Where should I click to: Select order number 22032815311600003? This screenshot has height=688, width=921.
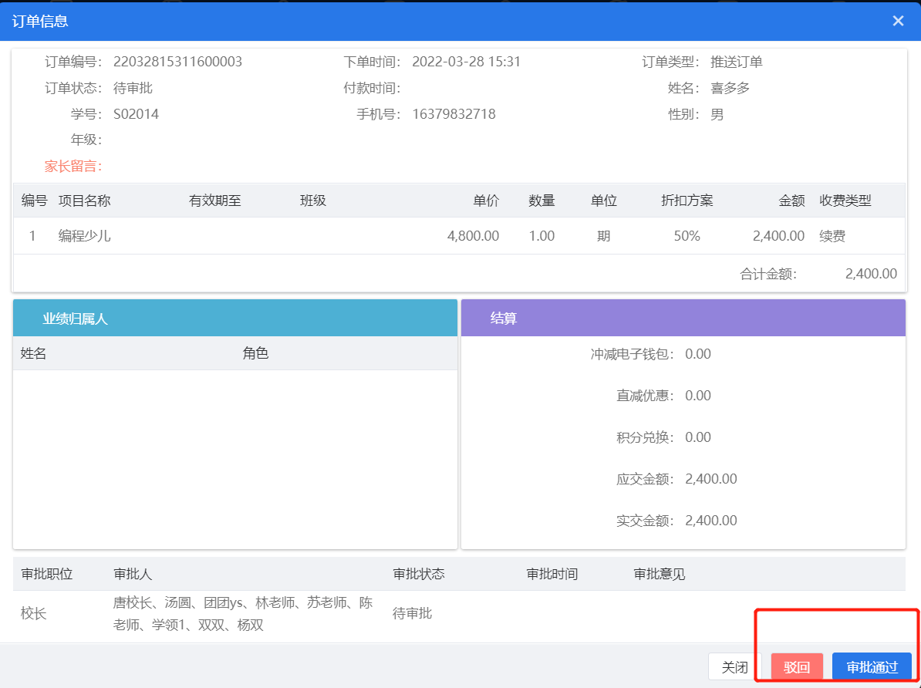(x=177, y=62)
